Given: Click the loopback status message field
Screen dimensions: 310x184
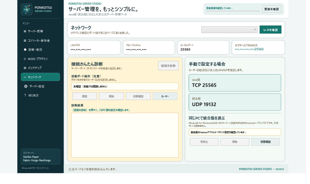Looking at the screenshot, I should (235, 132).
